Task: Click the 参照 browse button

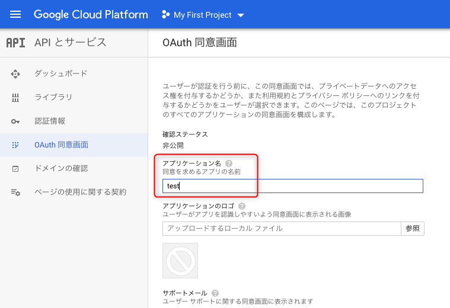Action: (413, 229)
